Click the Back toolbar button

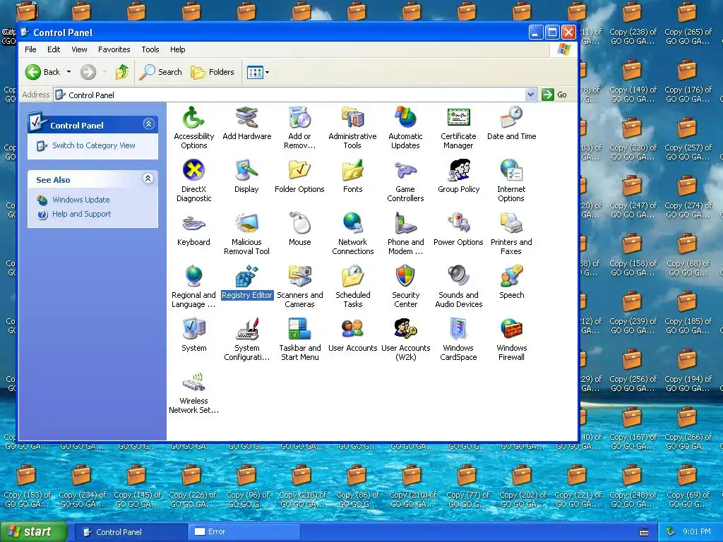coord(42,72)
